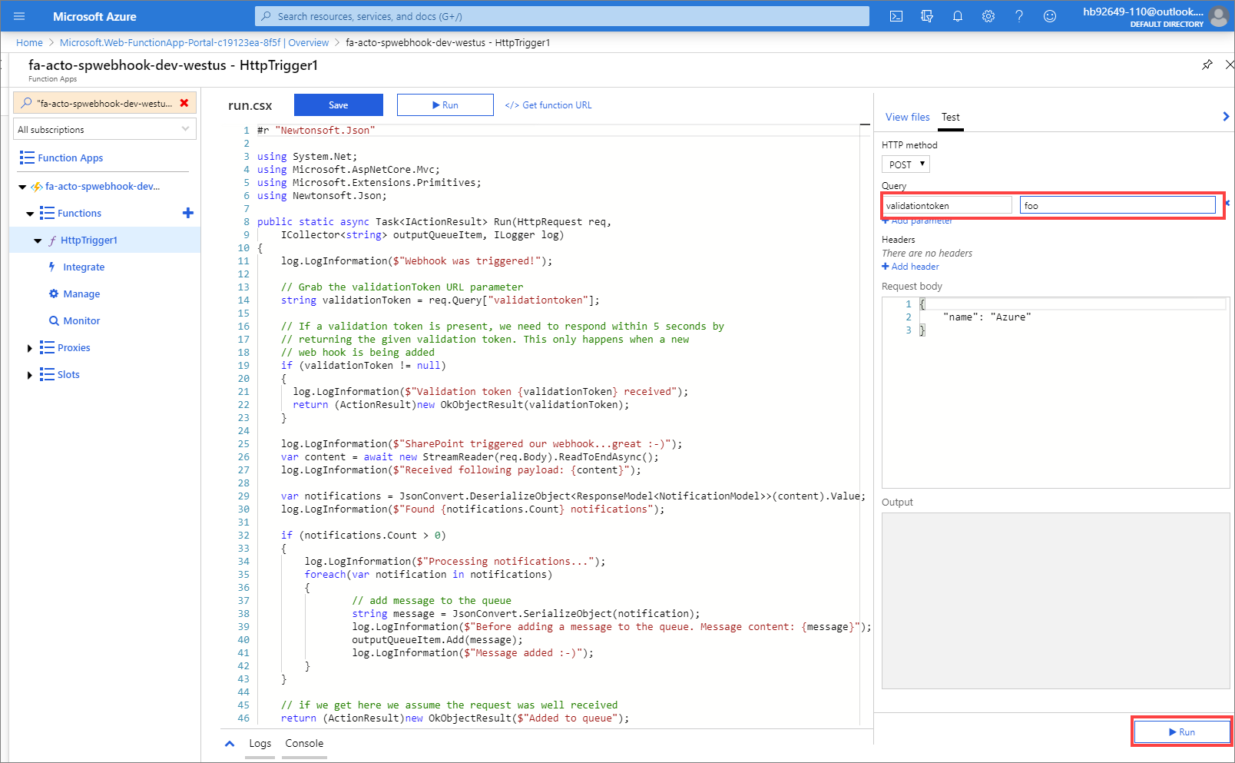The width and height of the screenshot is (1235, 763).
Task: Open the account avatar menu
Action: 1218,16
